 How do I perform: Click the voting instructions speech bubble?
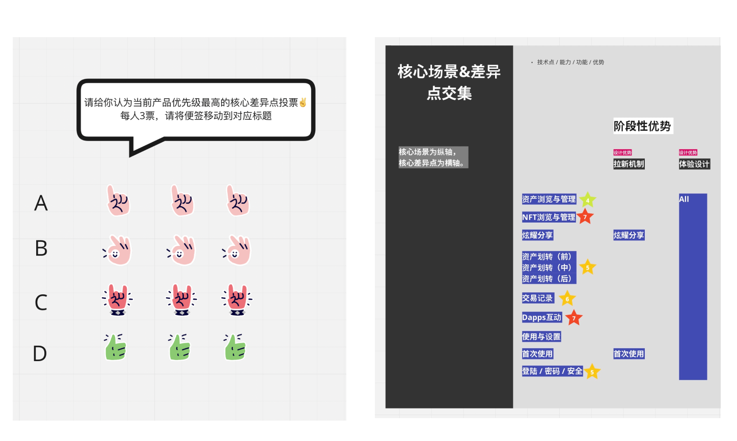point(196,109)
